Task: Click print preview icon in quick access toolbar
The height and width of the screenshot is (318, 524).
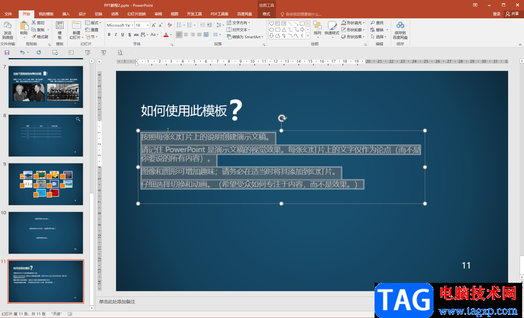Action: click(x=120, y=53)
